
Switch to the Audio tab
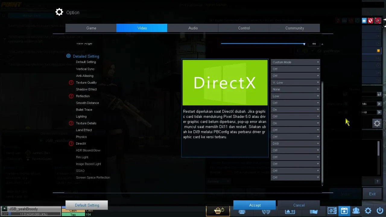tap(193, 28)
